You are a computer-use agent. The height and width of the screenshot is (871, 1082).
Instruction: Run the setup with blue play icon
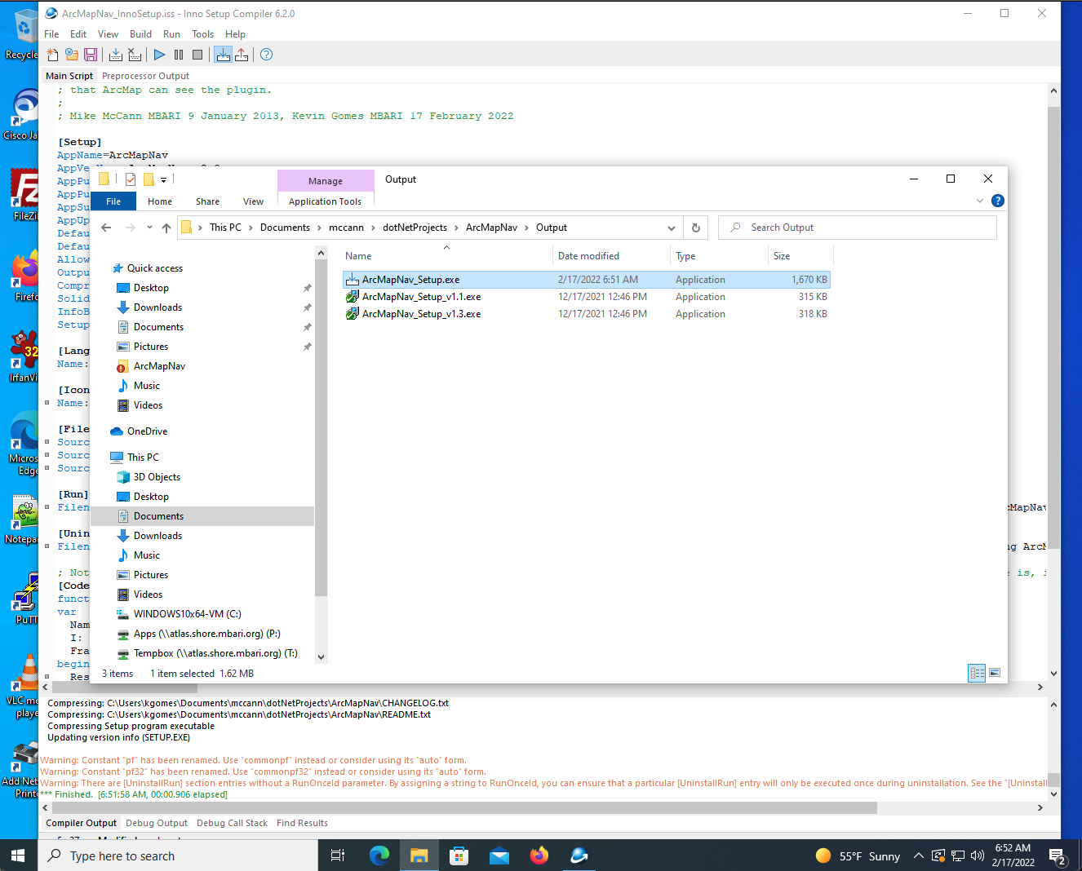coord(159,55)
